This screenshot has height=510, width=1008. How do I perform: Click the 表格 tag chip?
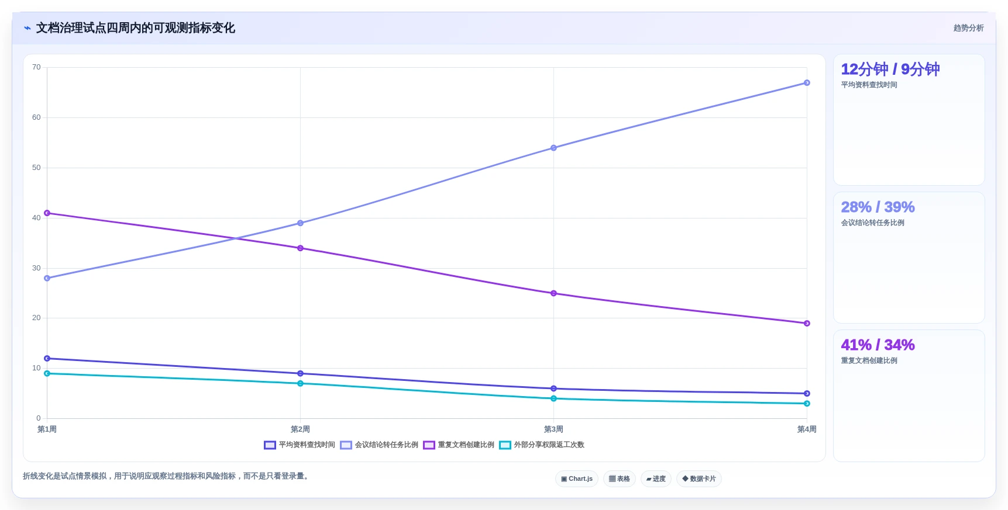click(x=620, y=479)
